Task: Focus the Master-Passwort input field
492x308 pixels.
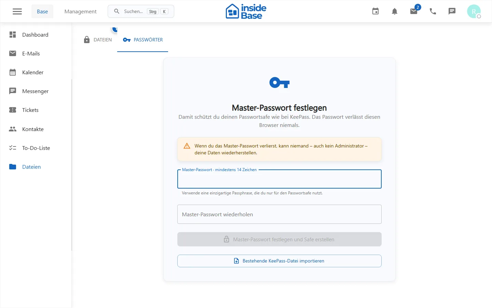Action: coord(279,179)
